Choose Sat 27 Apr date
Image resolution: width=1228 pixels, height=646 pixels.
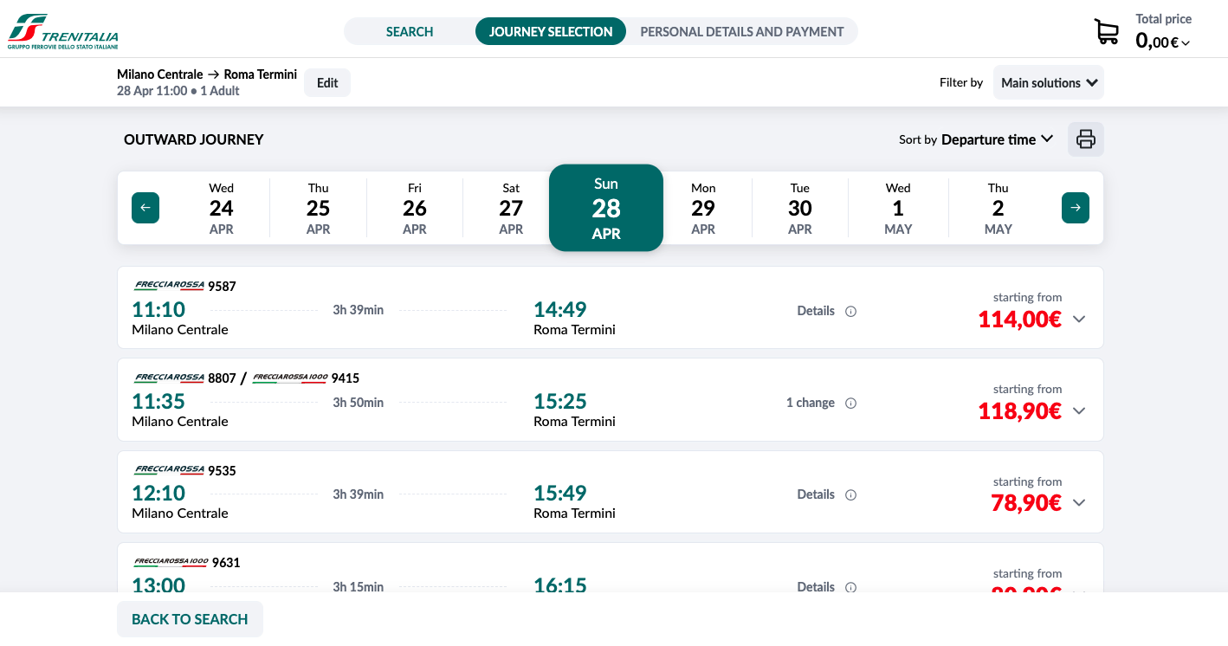pos(511,208)
